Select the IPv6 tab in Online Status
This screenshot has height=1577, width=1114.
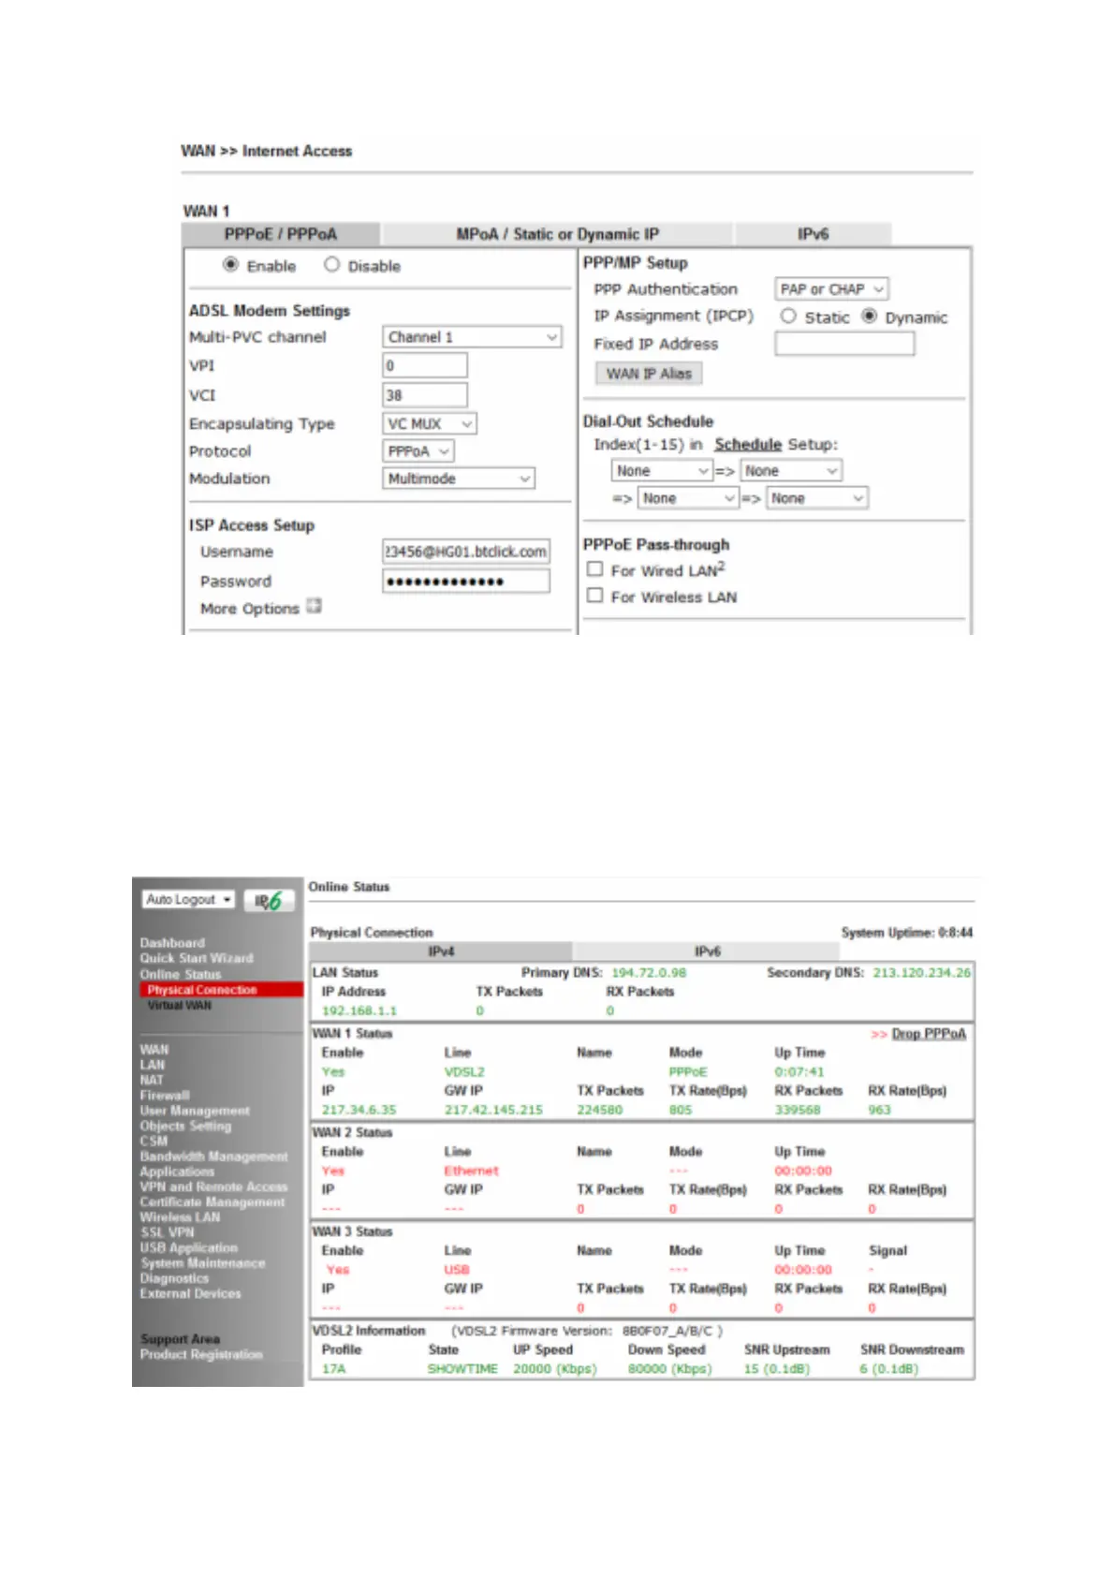pyautogui.click(x=708, y=951)
